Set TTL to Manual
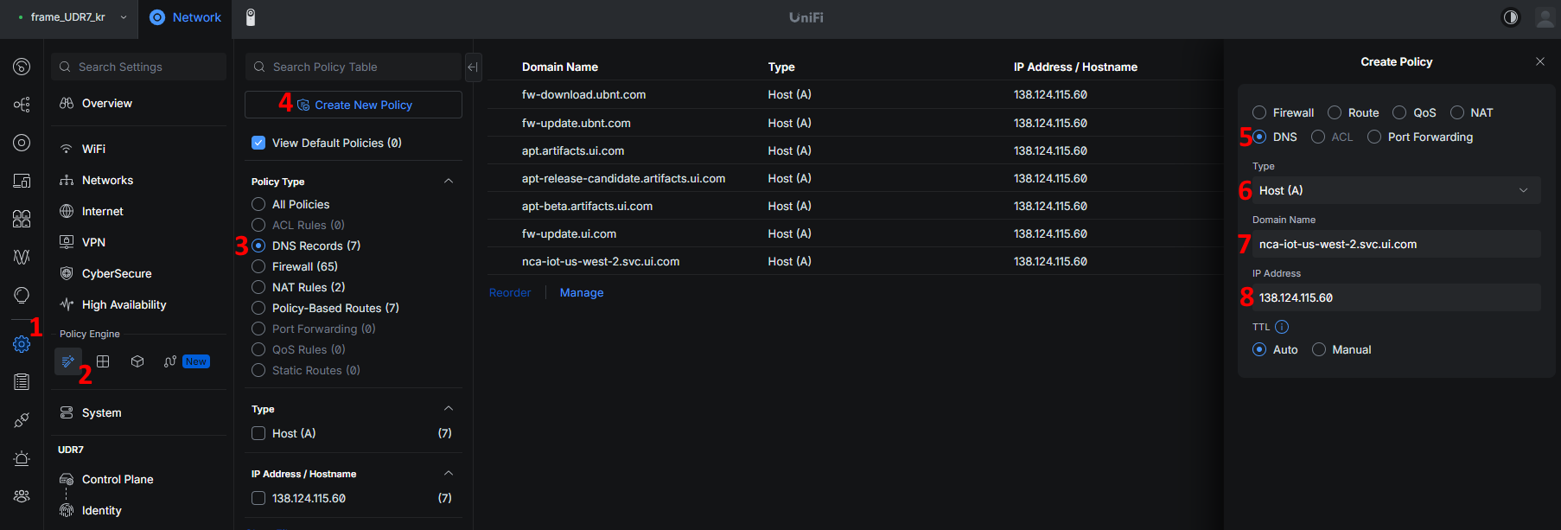 tap(1319, 349)
